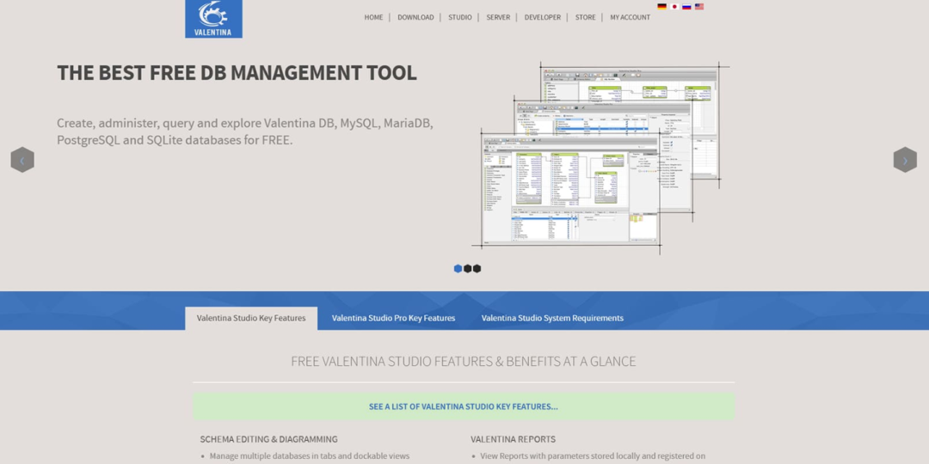Switch language to Japanese flag
Viewport: 929px width, 464px height.
[x=674, y=7]
